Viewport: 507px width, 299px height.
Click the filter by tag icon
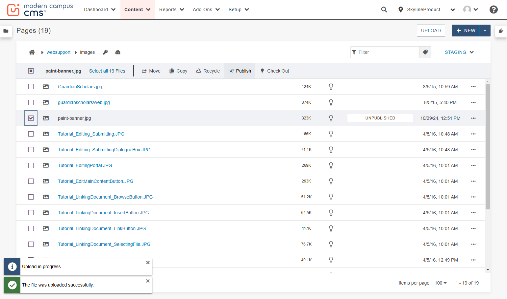pos(425,52)
